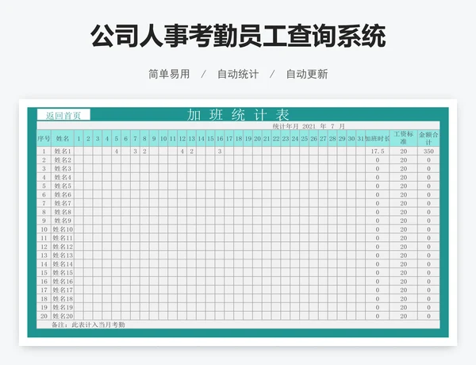Select 姓名20 wage standard cell
This screenshot has width=476, height=365.
tap(404, 316)
